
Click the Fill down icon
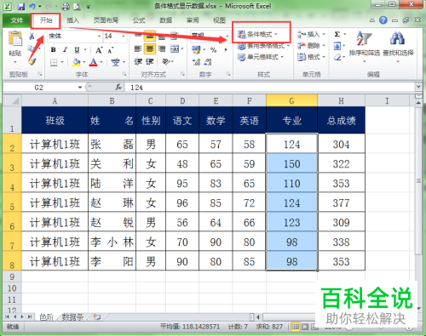pos(337,46)
